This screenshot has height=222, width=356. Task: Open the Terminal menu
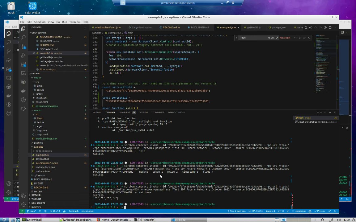pos(75,22)
